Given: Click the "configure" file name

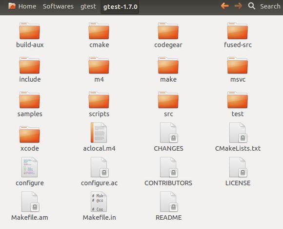Looking at the screenshot, I should (30, 183).
